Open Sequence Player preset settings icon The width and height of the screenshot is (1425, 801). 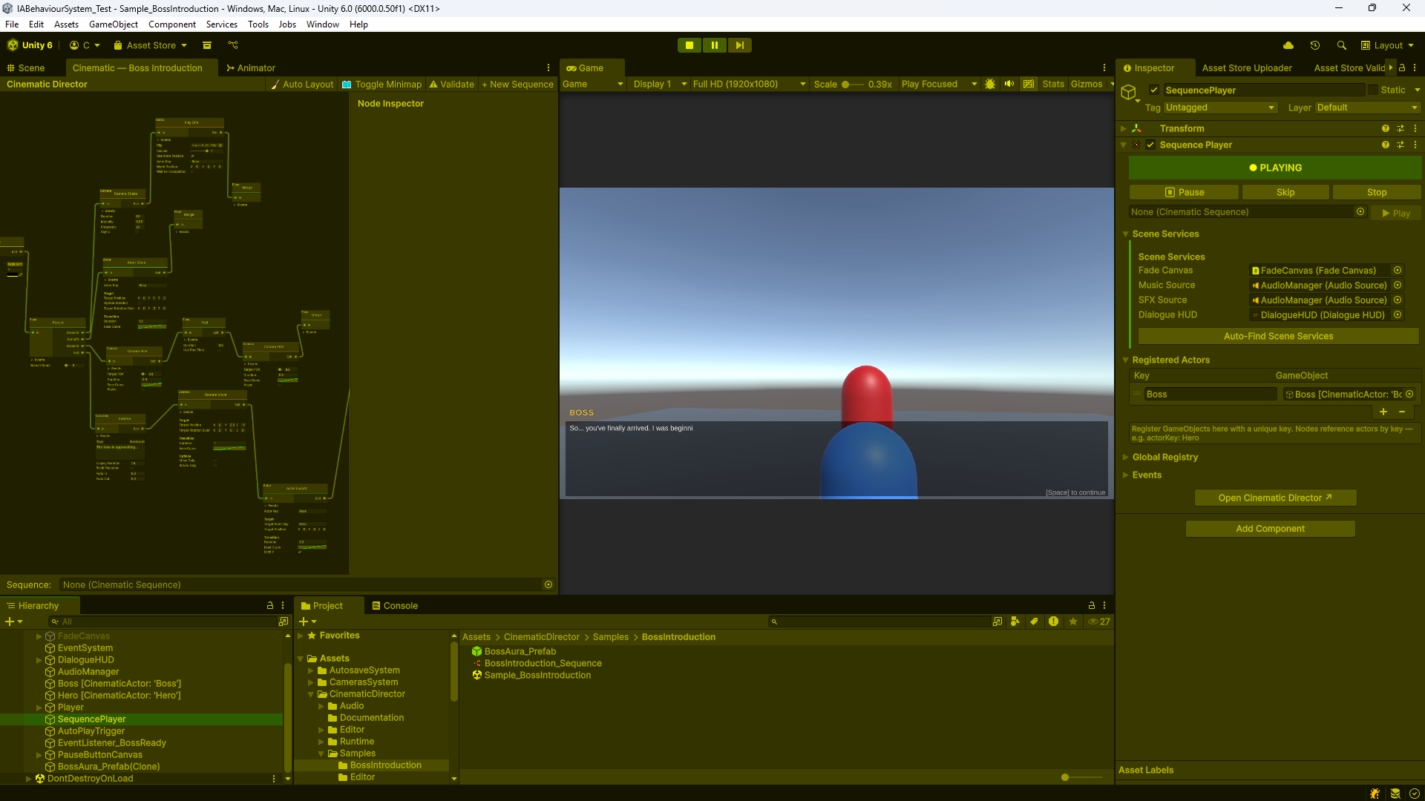coord(1401,145)
